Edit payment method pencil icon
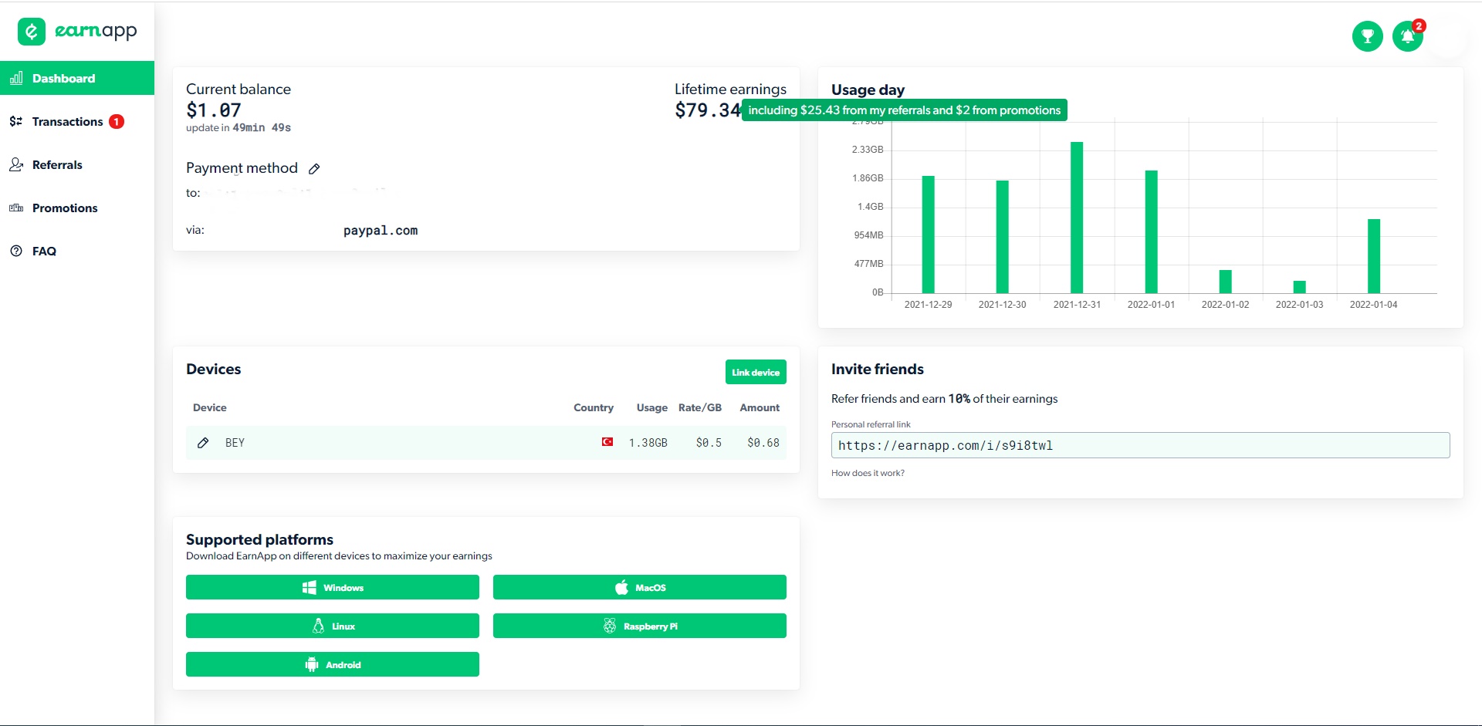 tap(314, 169)
